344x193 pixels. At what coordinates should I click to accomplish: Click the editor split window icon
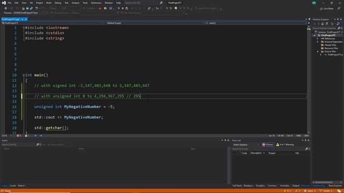pos(309,23)
